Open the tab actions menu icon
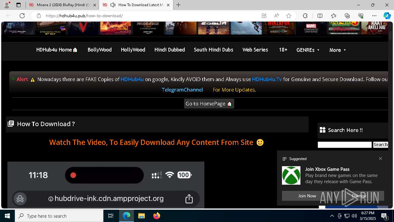 (18, 5)
